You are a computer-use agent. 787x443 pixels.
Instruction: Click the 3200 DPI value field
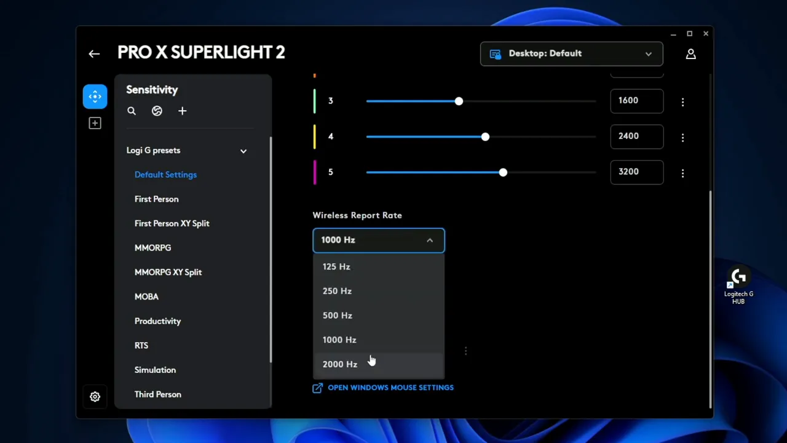pyautogui.click(x=637, y=172)
